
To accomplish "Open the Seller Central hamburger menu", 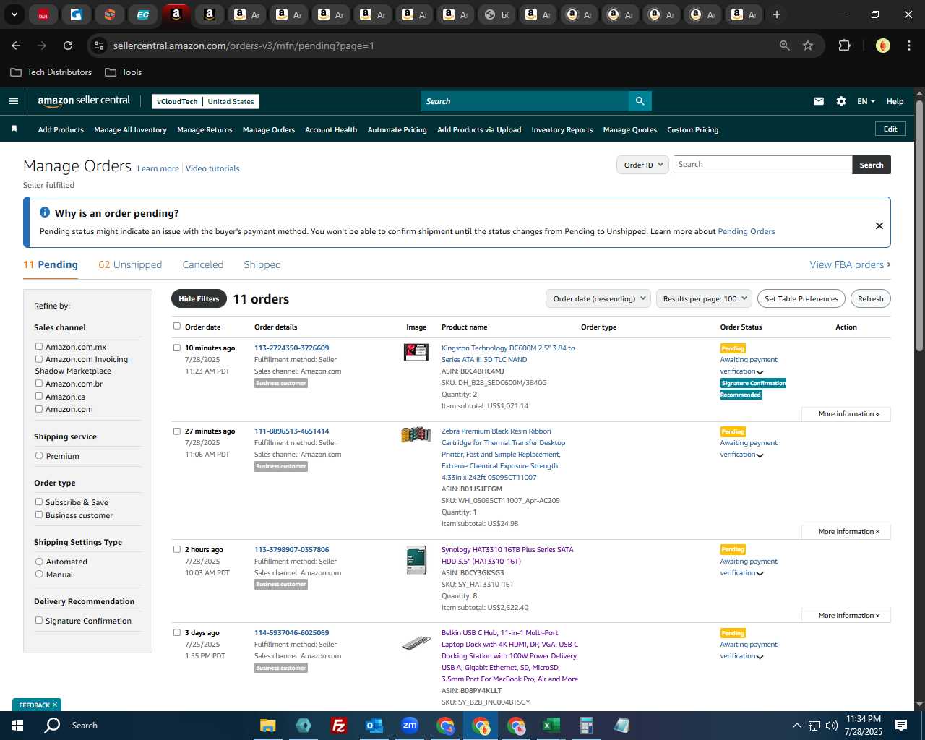I will (x=14, y=101).
